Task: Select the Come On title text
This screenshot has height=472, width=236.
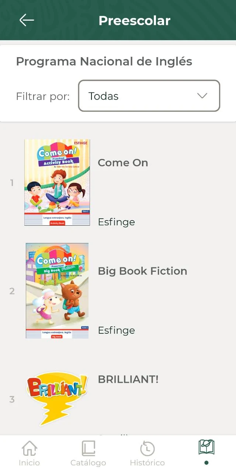Action: click(x=123, y=163)
